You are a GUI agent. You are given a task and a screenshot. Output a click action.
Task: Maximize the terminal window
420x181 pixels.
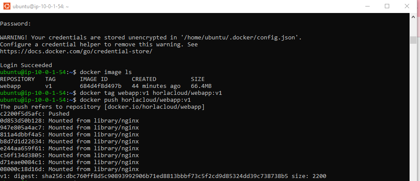[x=387, y=6]
